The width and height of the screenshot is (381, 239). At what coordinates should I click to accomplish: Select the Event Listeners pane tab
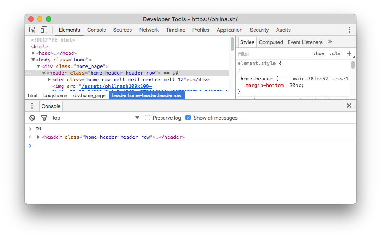pos(305,42)
